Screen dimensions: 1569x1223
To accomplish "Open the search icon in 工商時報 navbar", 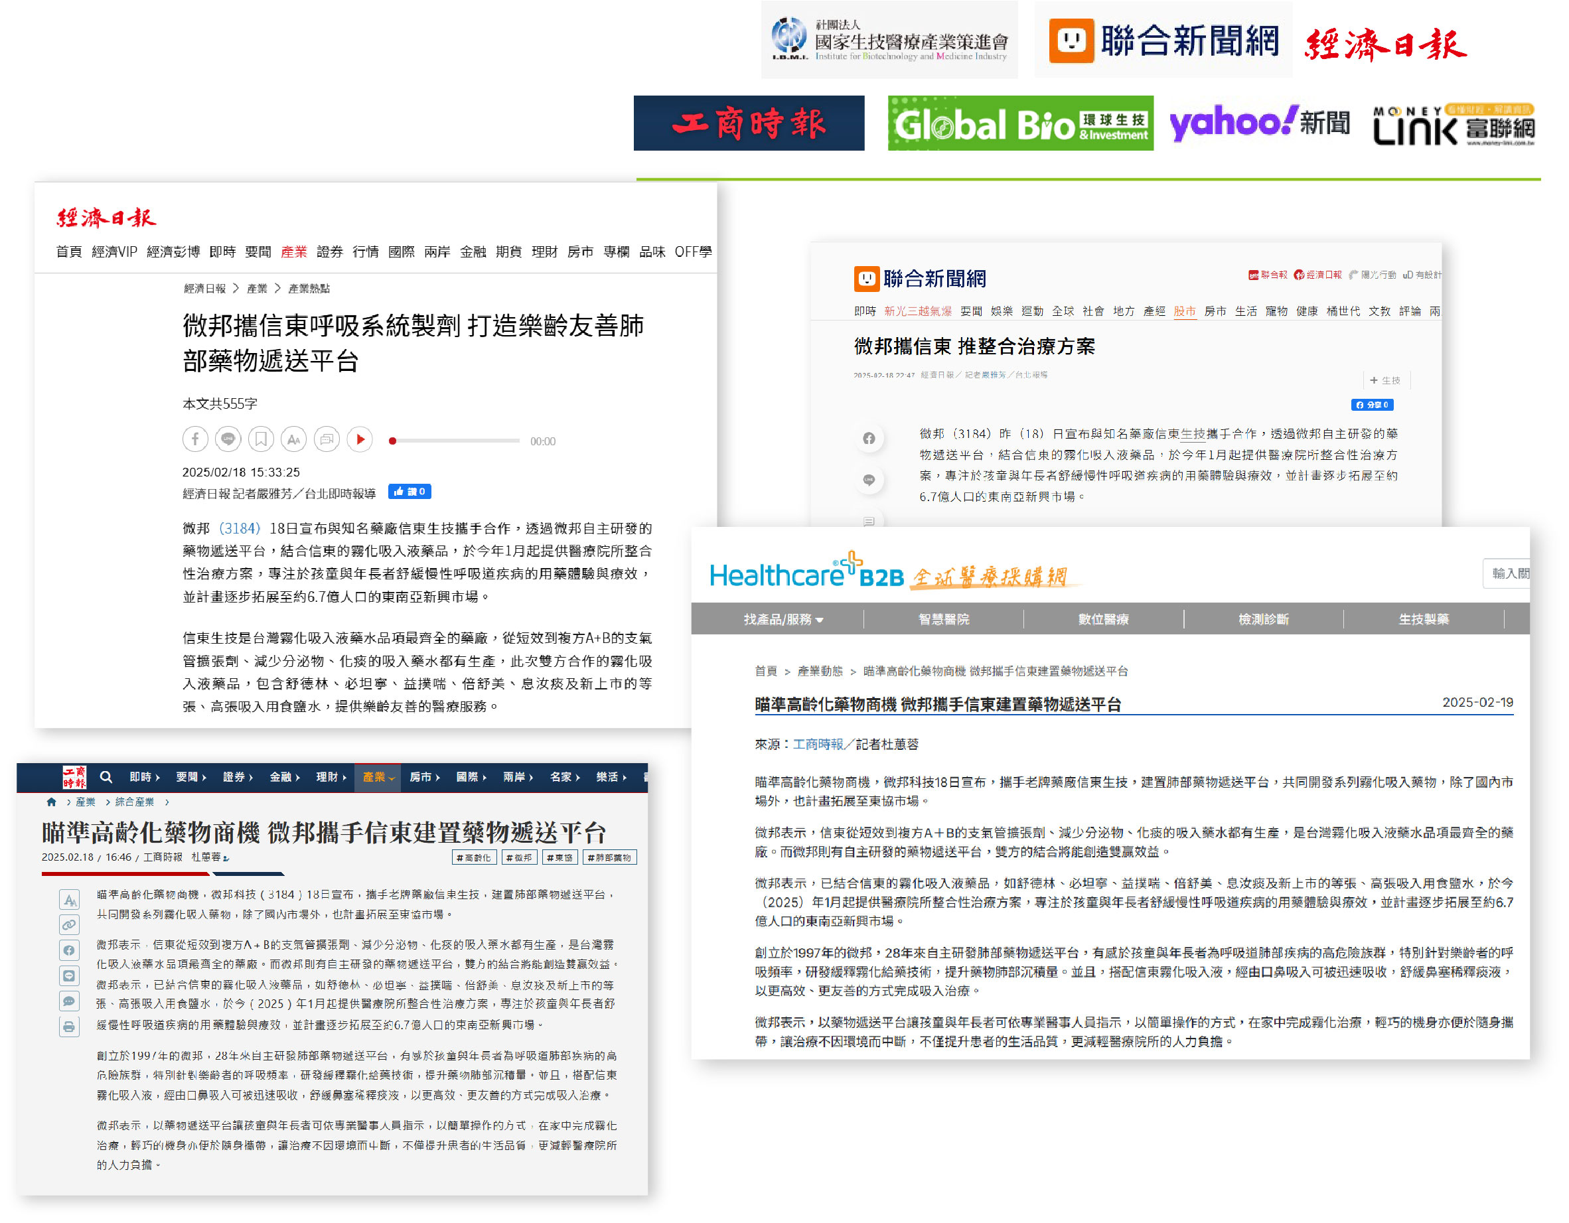I will pyautogui.click(x=106, y=777).
